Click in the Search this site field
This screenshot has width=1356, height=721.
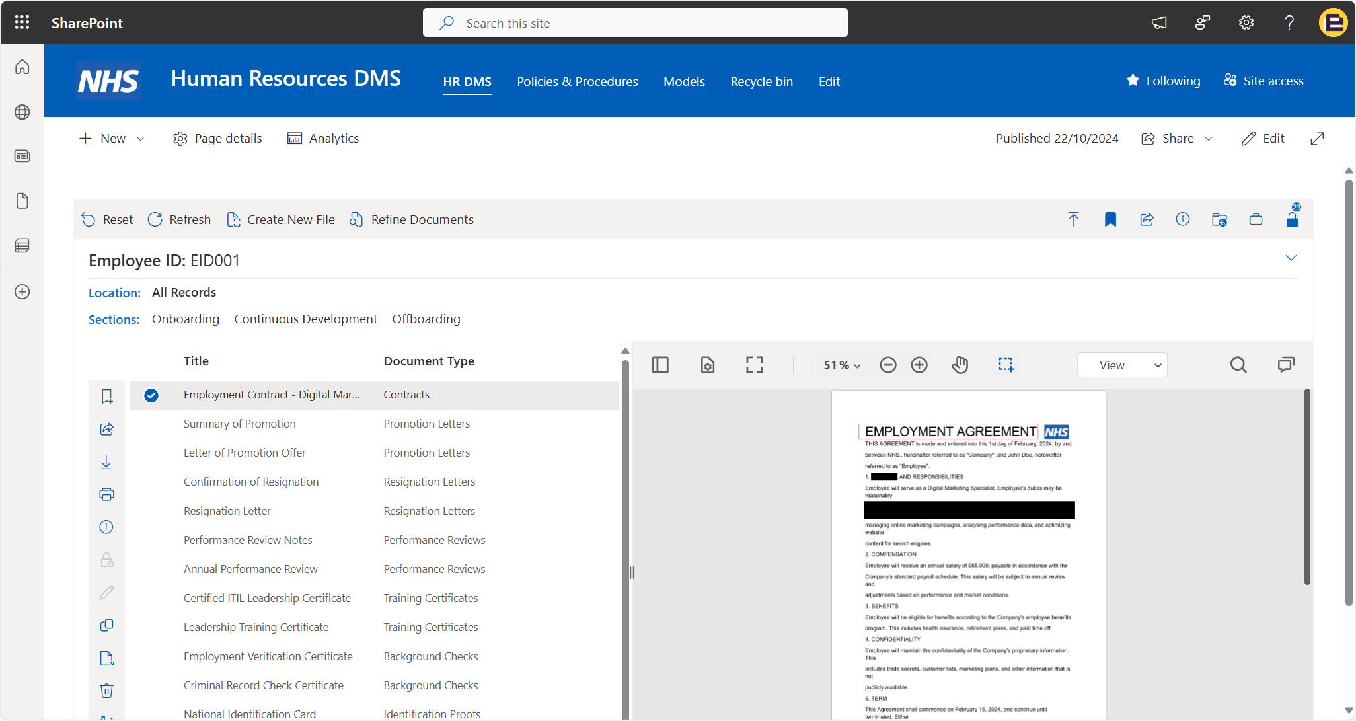(x=634, y=23)
